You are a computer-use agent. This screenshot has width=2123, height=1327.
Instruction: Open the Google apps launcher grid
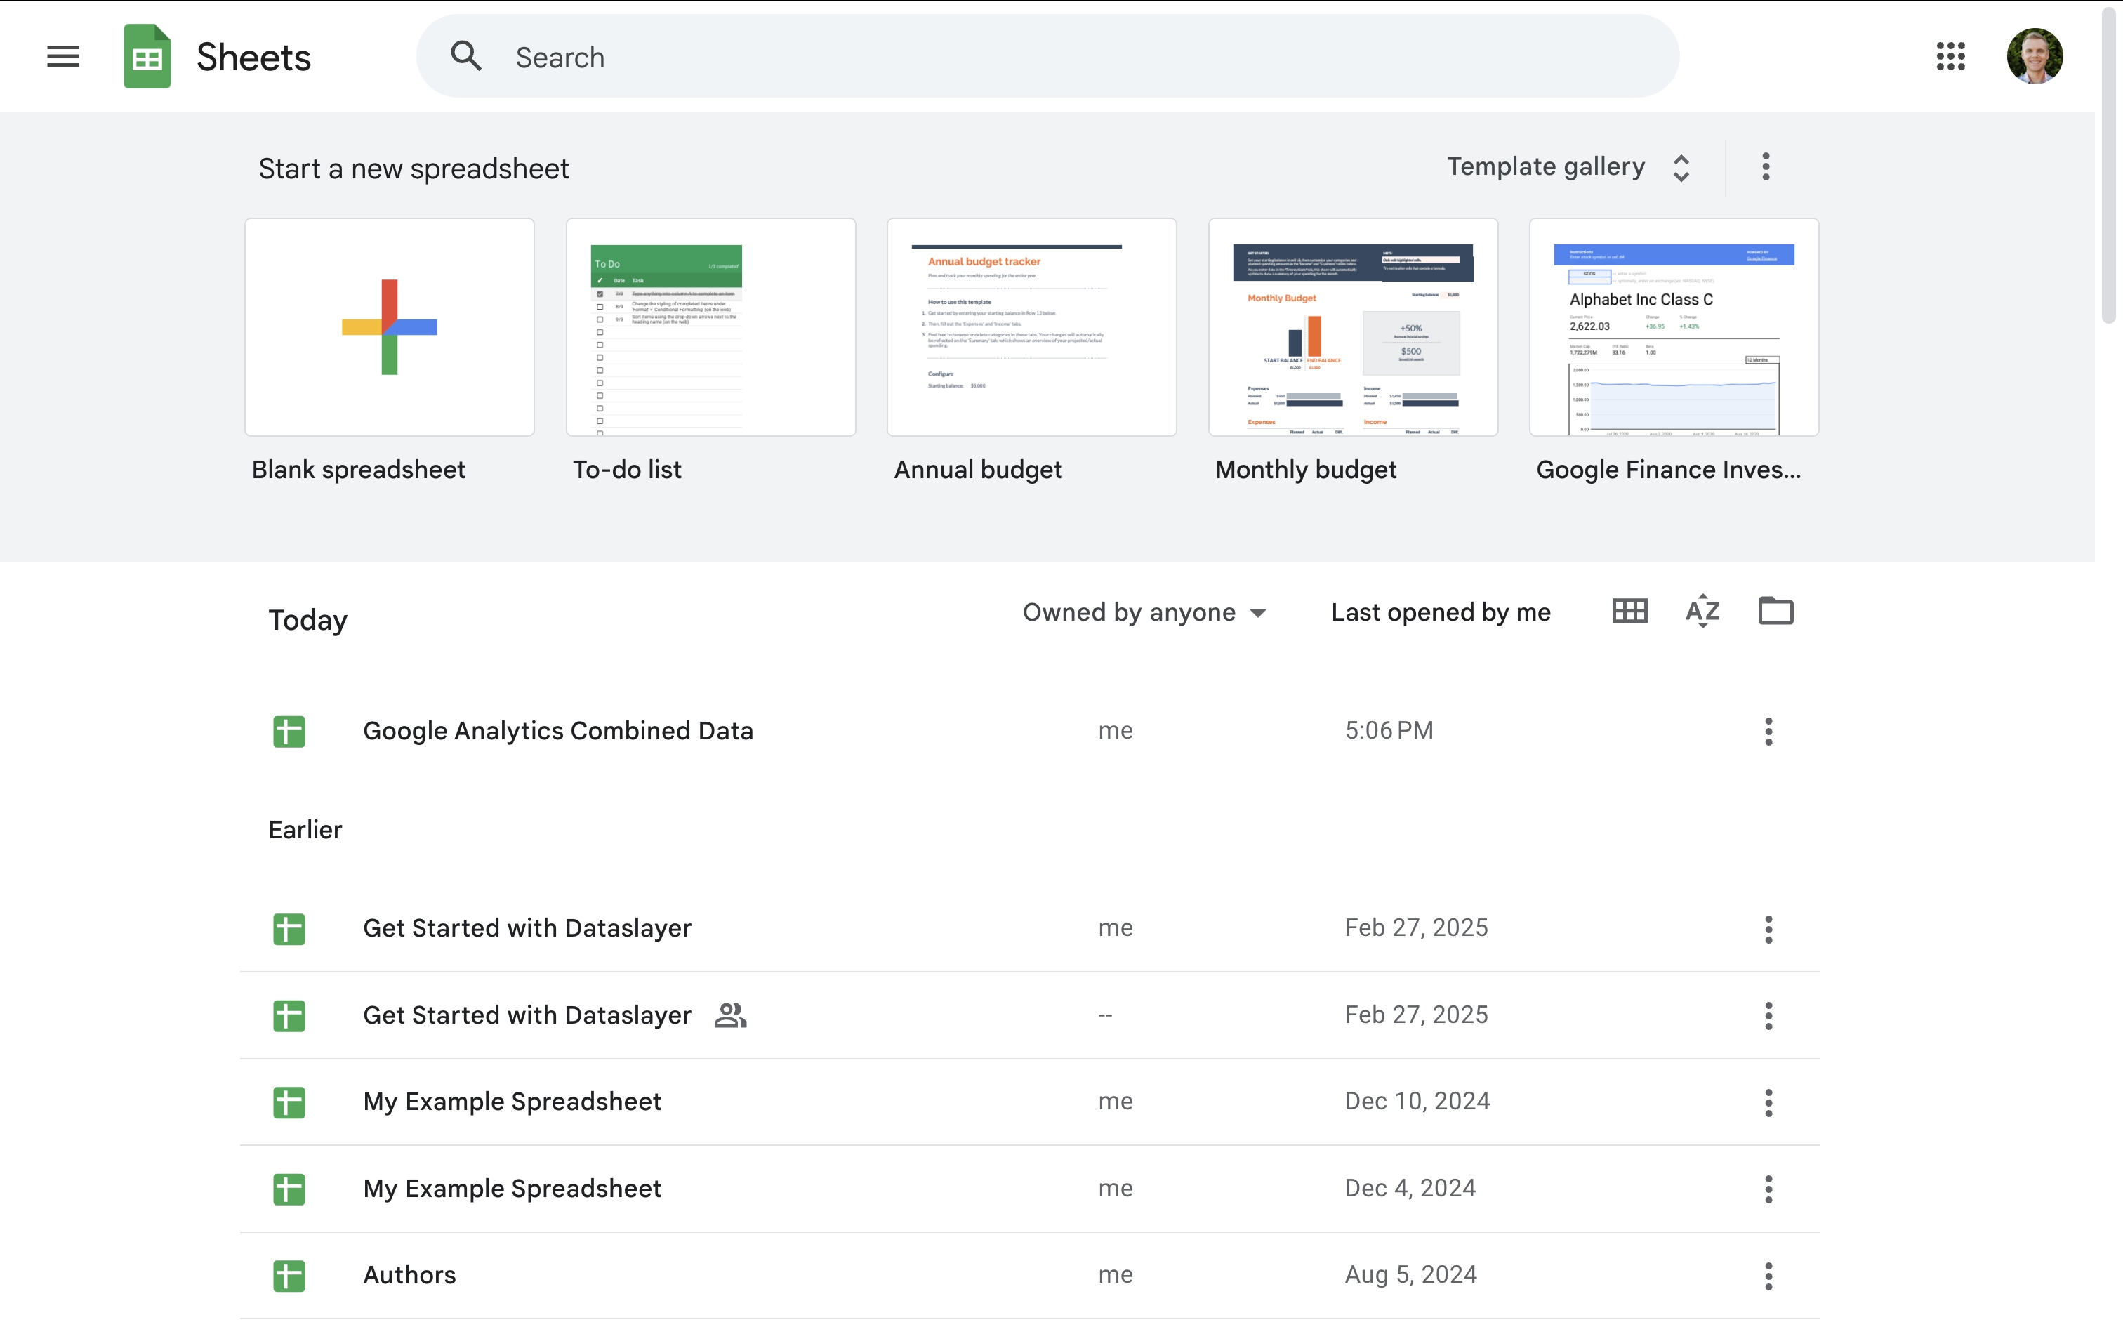pyautogui.click(x=1950, y=55)
